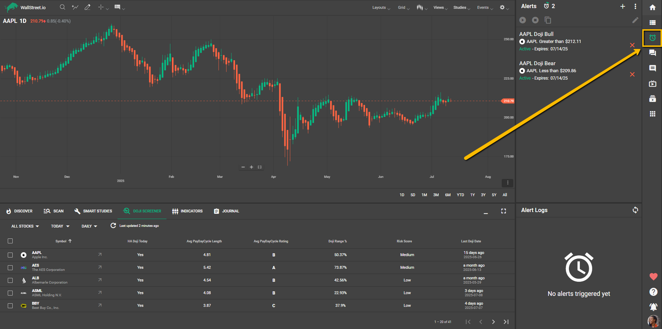
Task: Go to Home in right sidebar
Action: click(x=652, y=7)
